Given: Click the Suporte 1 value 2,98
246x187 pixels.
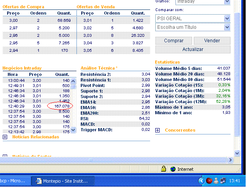Looking at the screenshot, I should (146, 91).
